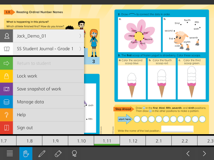Click the blue database icon
Screen dimensions: 214x160
point(6,102)
